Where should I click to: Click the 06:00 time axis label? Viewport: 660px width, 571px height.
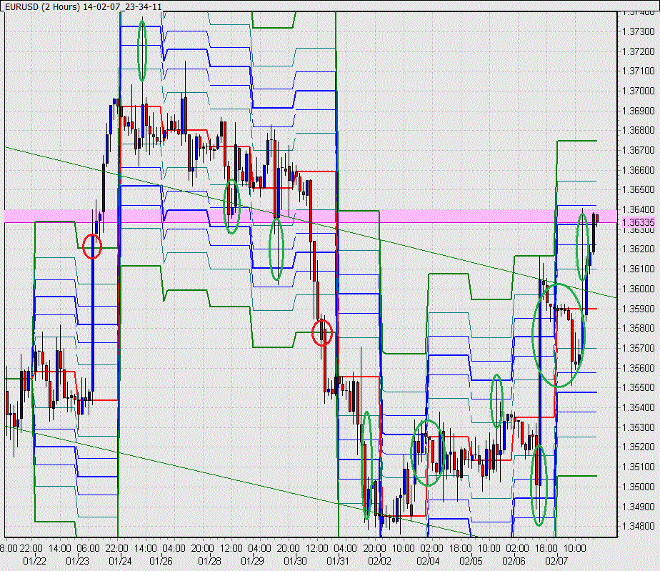pos(89,549)
